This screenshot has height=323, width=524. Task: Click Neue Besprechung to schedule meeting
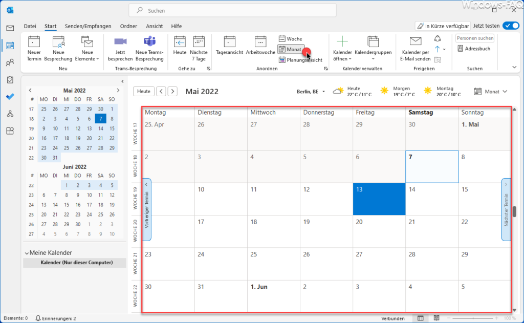(58, 49)
